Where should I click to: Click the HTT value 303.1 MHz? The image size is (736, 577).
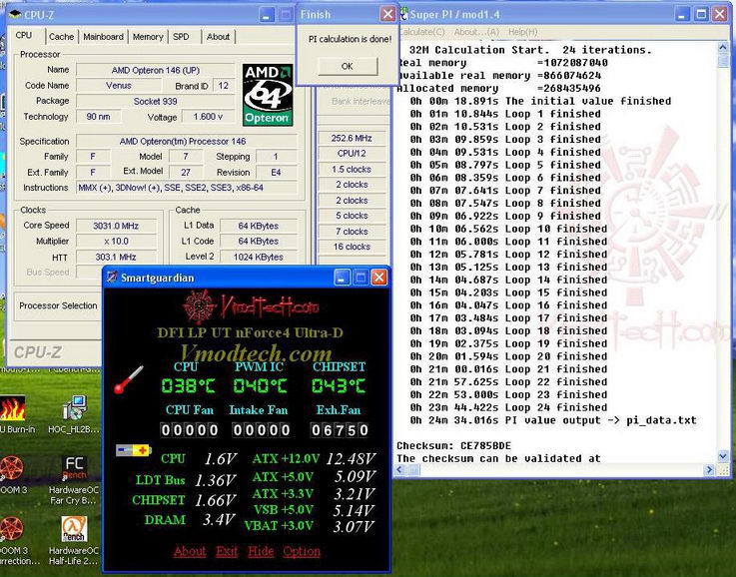[116, 258]
